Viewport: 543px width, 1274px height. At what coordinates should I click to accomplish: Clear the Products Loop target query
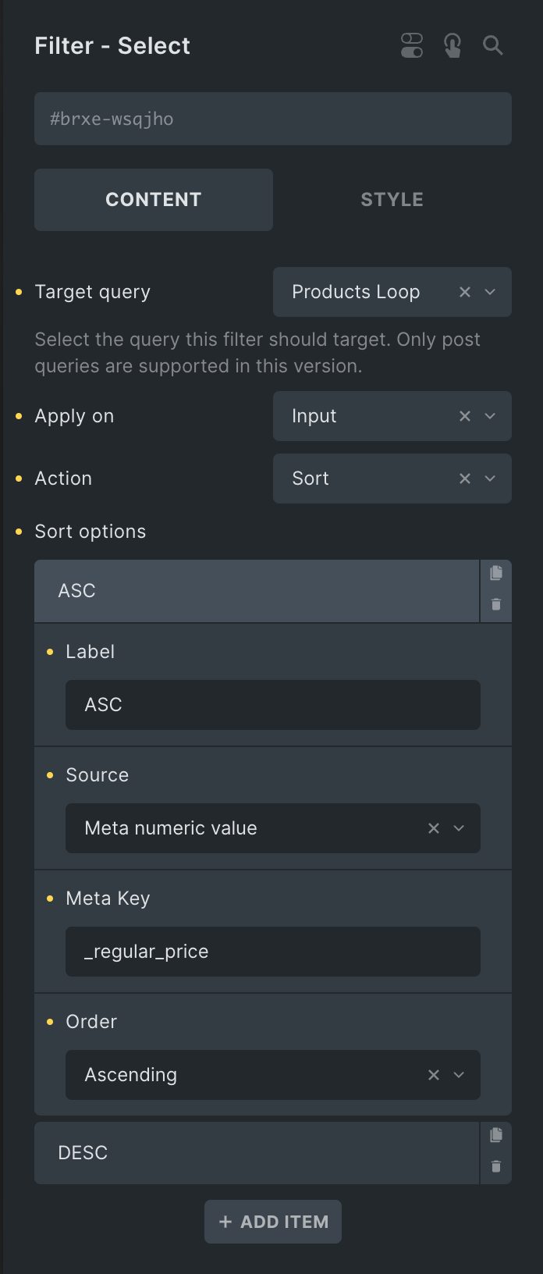[465, 292]
